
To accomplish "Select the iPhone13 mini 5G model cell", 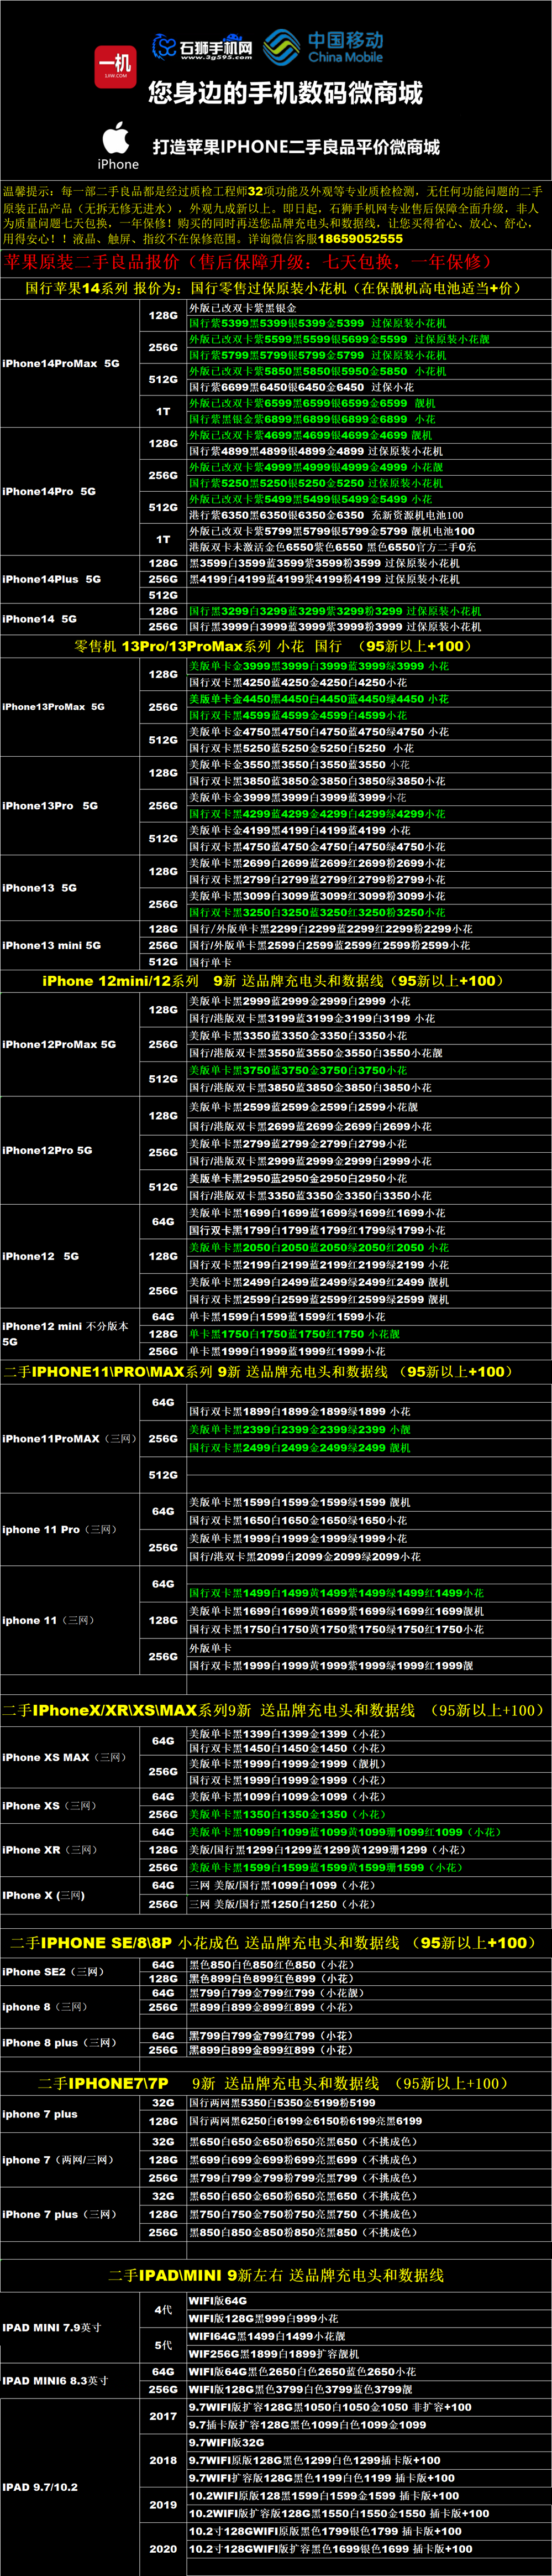I will click(x=70, y=945).
